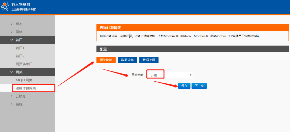This screenshot has height=134, width=290.
Task: Click the 状态 menu label
Action: pyautogui.click(x=19, y=24)
